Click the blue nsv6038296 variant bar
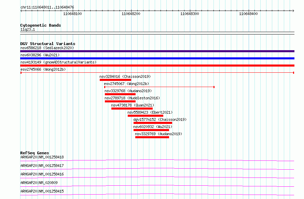The height and width of the screenshot is (199, 304). [x=157, y=58]
